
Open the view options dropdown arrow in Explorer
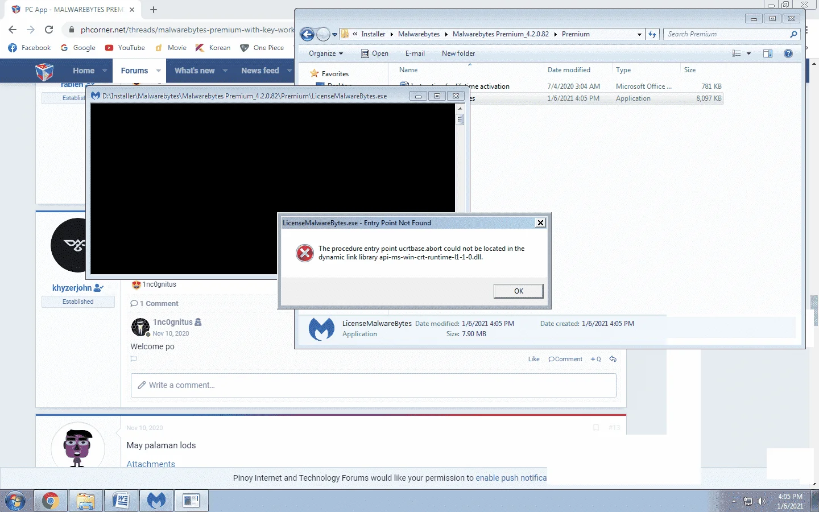point(748,53)
